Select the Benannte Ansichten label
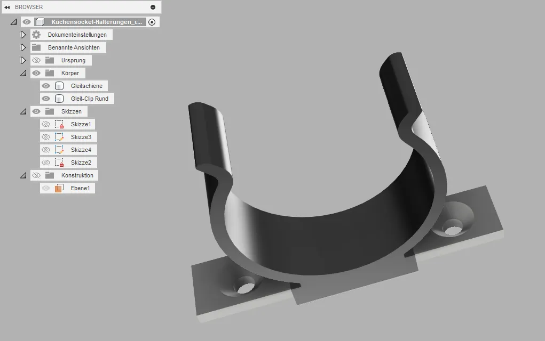Viewport: 545px width, 341px height. point(74,47)
